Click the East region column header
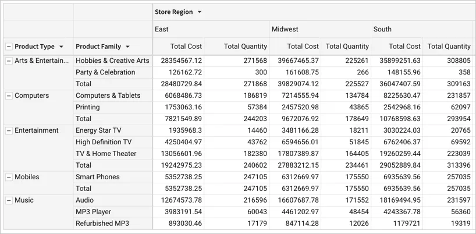The width and height of the screenshot is (476, 234). pos(211,29)
